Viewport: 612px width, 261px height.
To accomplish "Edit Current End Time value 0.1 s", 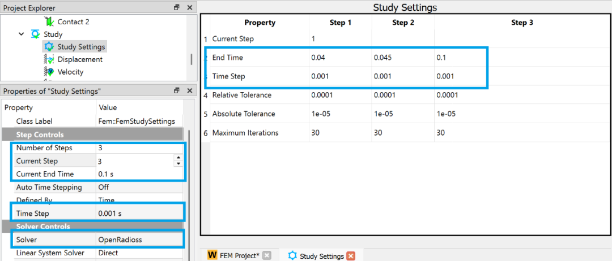I will pyautogui.click(x=139, y=174).
